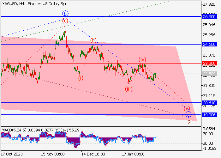
Task: Click the 14 Dec 16:00 date label
Action: point(93,154)
